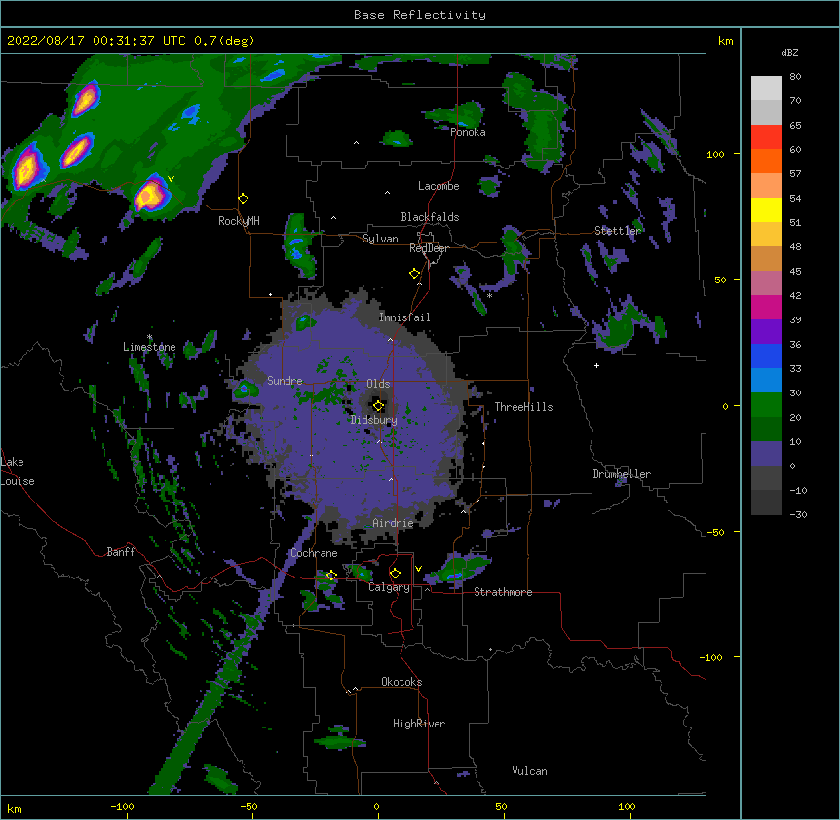This screenshot has width=840, height=820.
Task: Click the Olds town label
Action: (378, 384)
